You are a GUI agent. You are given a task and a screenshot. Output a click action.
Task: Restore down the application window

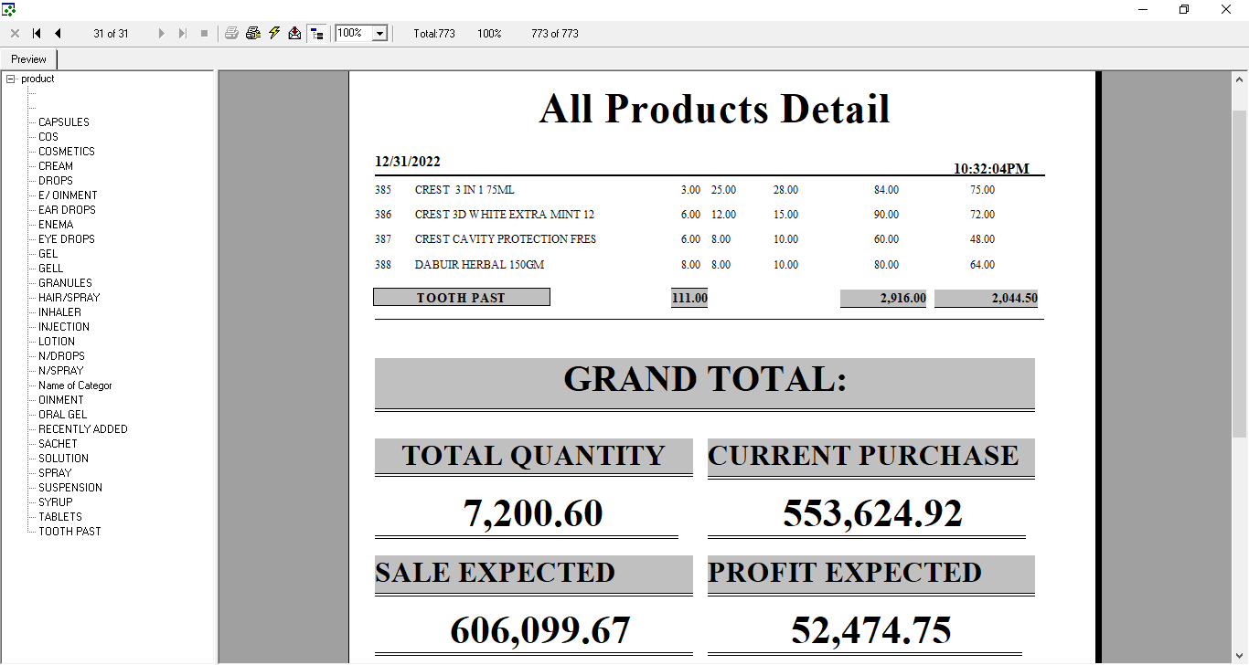1184,9
